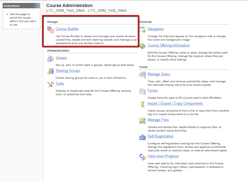Open the Manage Dates link
The image size is (248, 182).
(x=159, y=74)
